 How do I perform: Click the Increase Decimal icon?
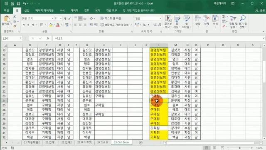coord(155,25)
